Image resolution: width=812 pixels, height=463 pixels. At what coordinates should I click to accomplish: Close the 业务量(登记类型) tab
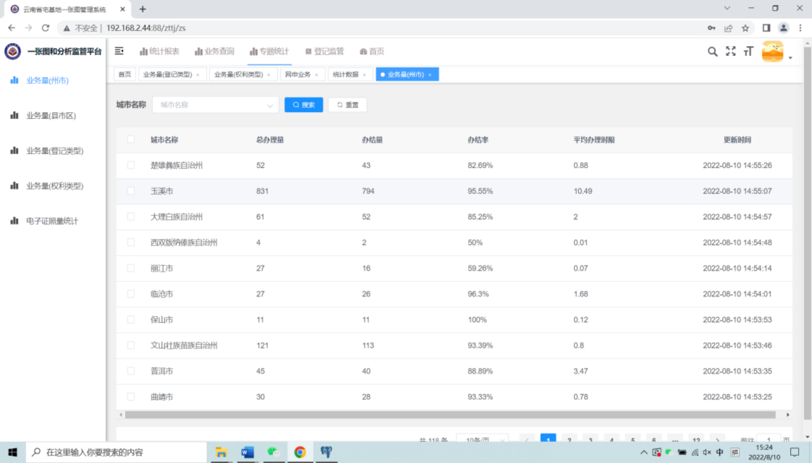(x=198, y=75)
